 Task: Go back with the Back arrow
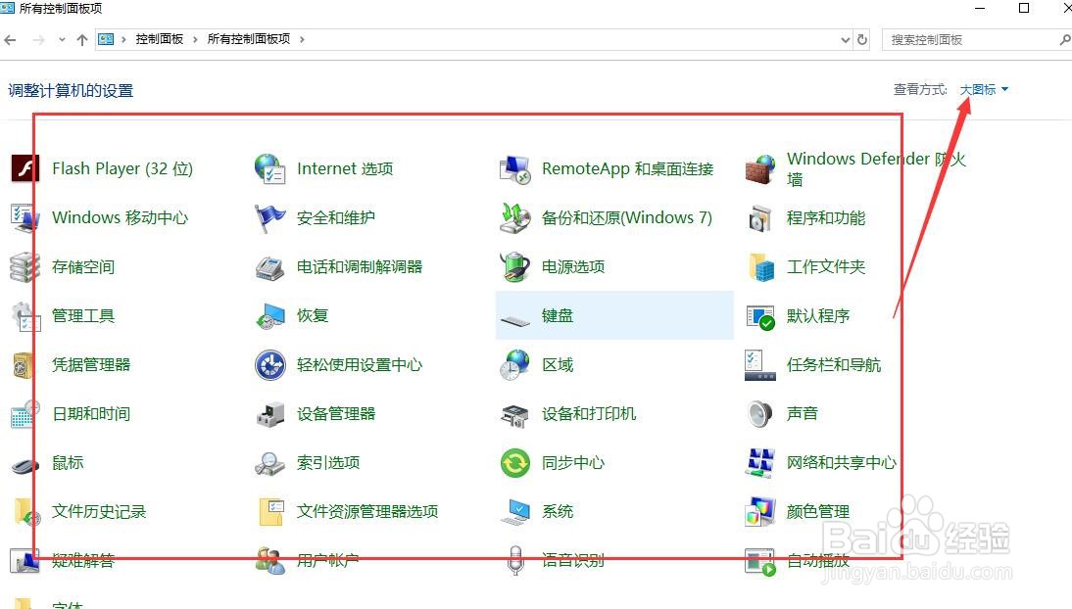tap(10, 39)
